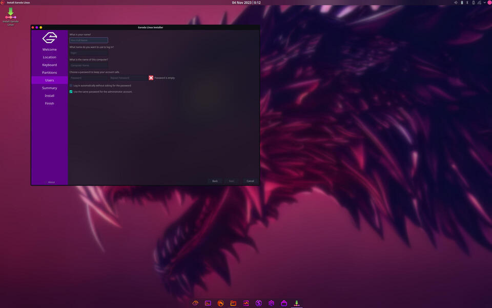Click the Next button in the installer
The width and height of the screenshot is (492, 308).
(231, 181)
